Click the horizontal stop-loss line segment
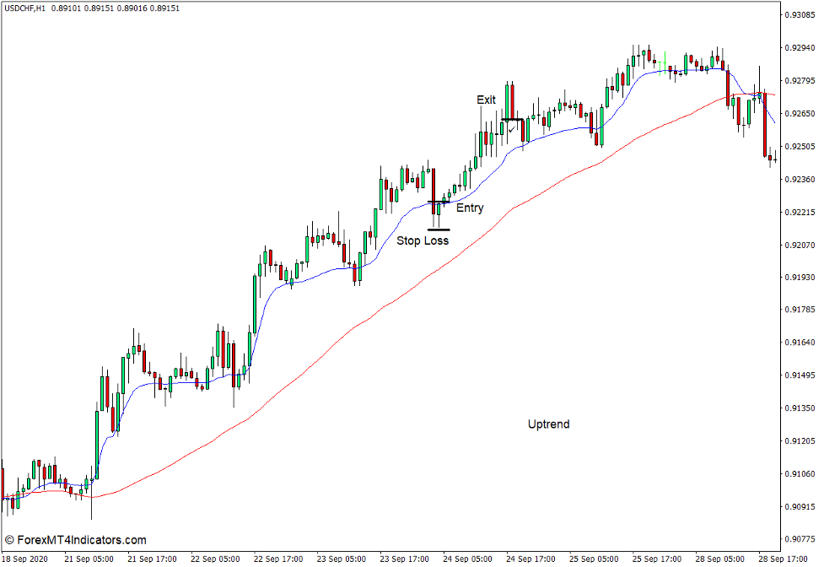 point(437,229)
